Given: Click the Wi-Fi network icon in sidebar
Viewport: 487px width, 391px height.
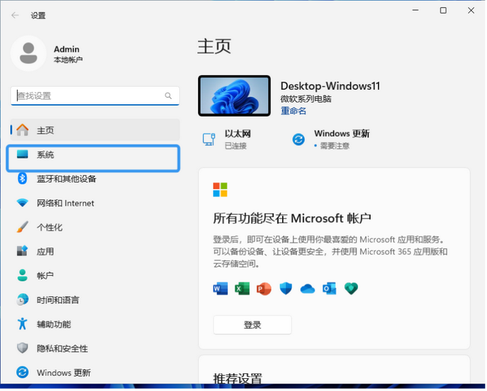Looking at the screenshot, I should 22,204.
